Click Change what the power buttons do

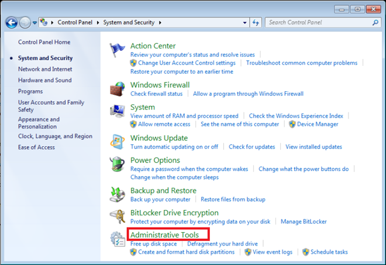(x=304, y=169)
